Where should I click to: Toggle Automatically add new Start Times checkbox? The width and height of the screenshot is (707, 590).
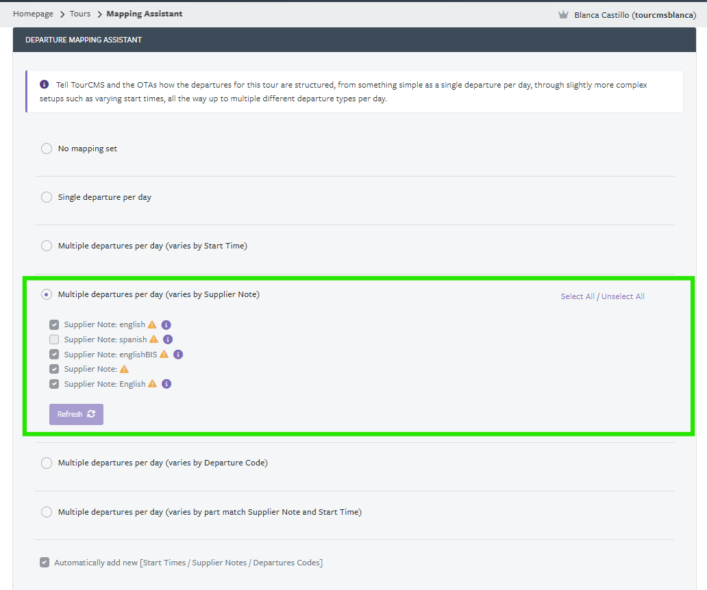44,563
